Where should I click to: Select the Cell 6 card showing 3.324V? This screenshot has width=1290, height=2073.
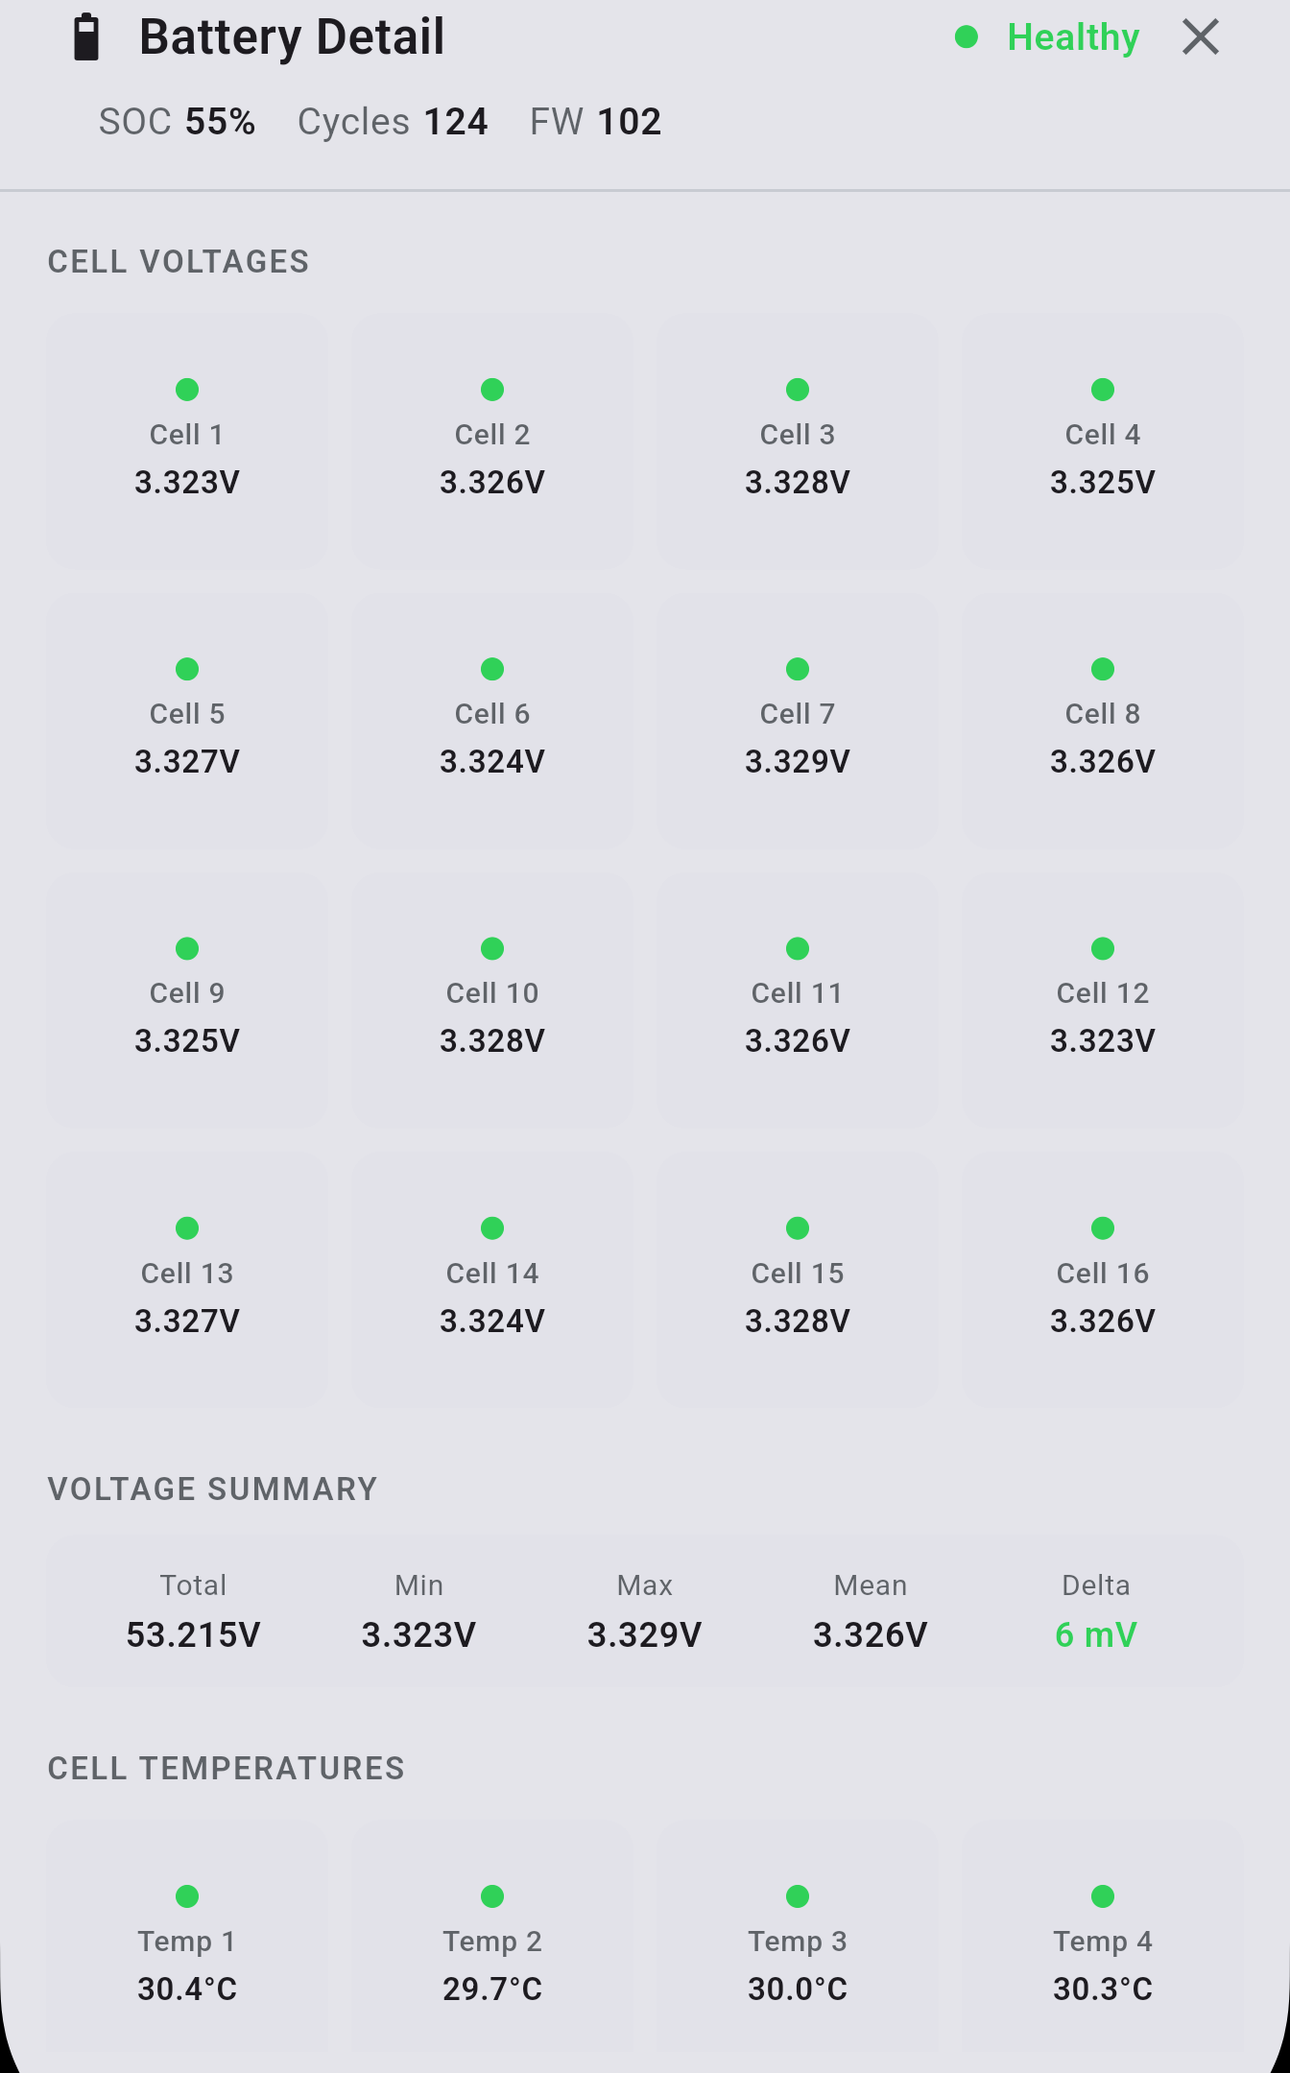(492, 722)
